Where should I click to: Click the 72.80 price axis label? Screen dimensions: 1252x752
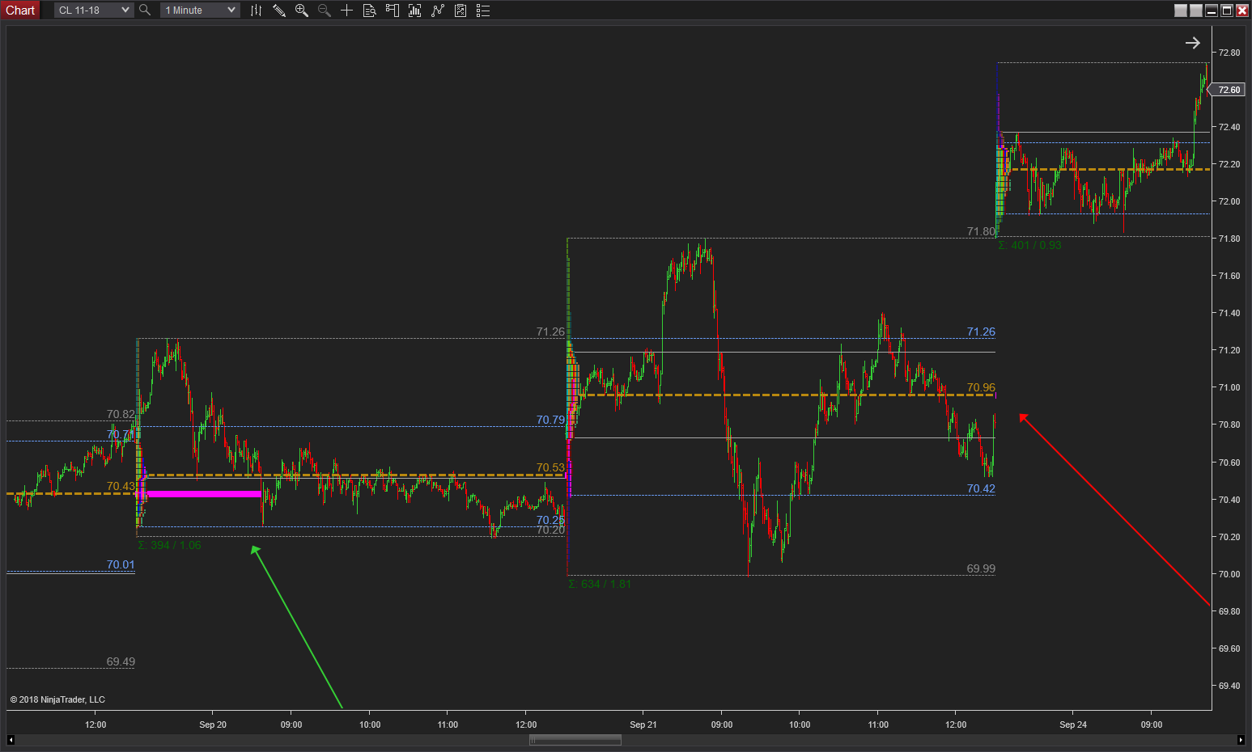coord(1229,53)
